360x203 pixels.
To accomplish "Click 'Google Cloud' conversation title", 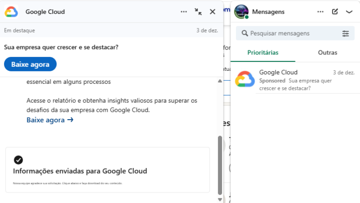I will [45, 11].
